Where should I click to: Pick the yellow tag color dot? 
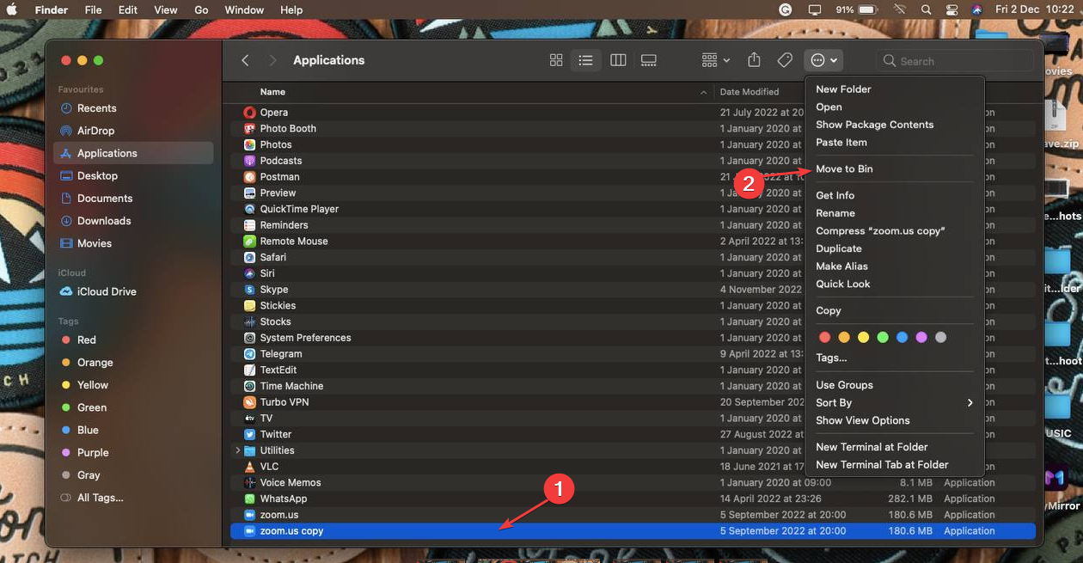click(863, 337)
